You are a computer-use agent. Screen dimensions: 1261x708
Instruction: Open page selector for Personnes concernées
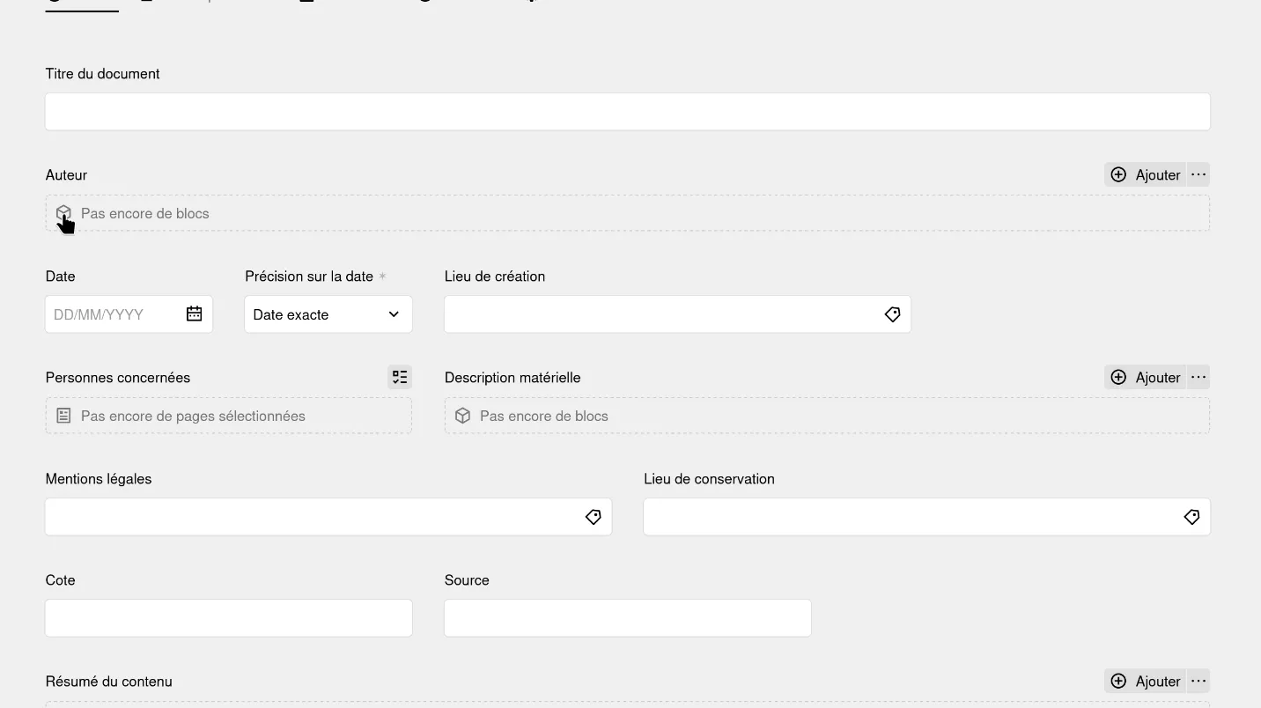tap(400, 377)
